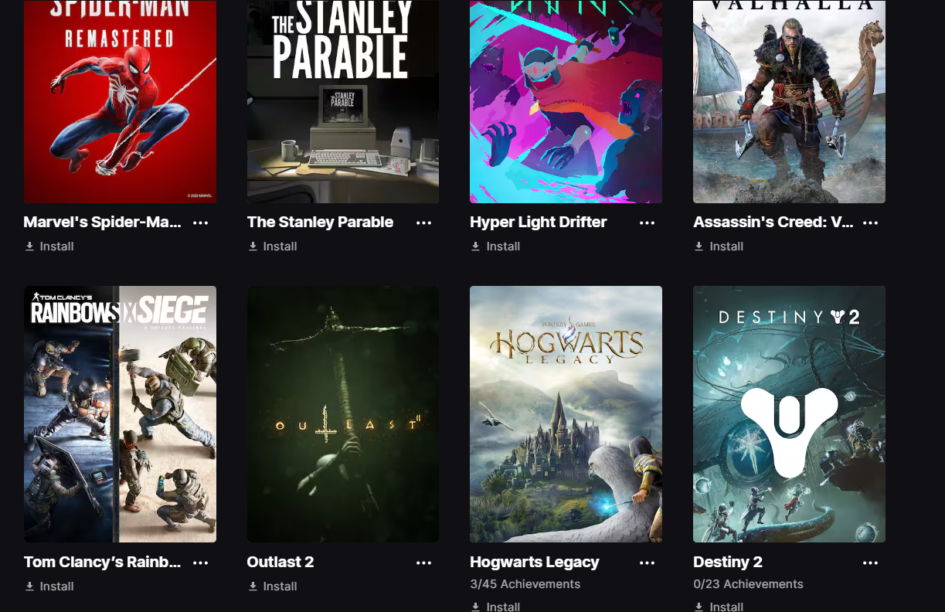
Task: Install Outlast 2
Action: click(273, 586)
